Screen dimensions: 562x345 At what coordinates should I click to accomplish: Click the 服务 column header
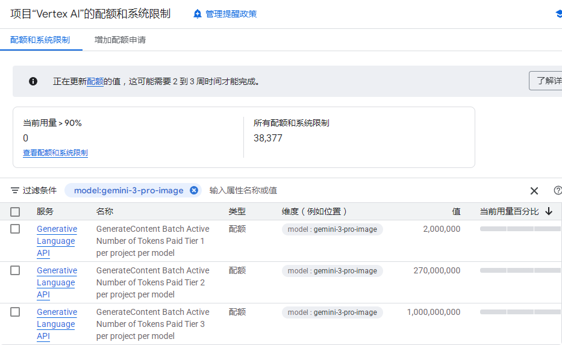pyautogui.click(x=45, y=211)
